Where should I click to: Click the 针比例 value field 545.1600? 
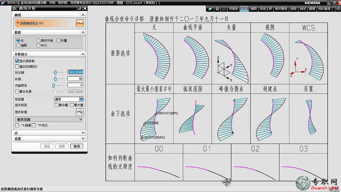tap(75, 72)
